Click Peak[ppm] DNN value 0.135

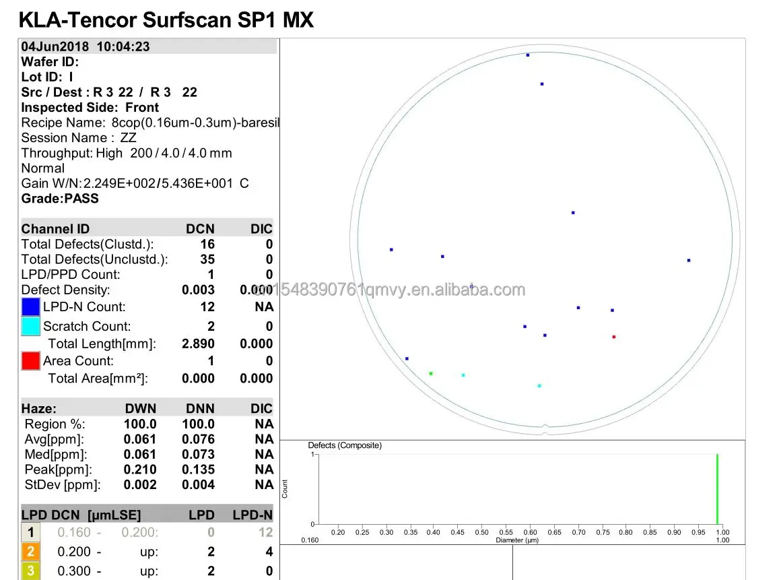(198, 470)
